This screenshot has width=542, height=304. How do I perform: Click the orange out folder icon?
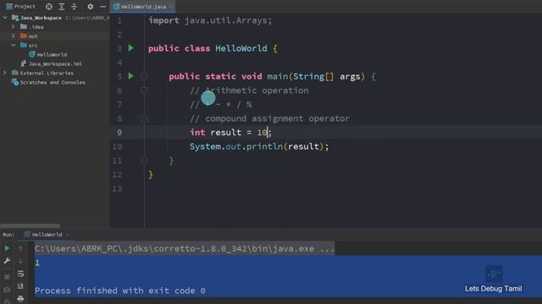(x=24, y=35)
